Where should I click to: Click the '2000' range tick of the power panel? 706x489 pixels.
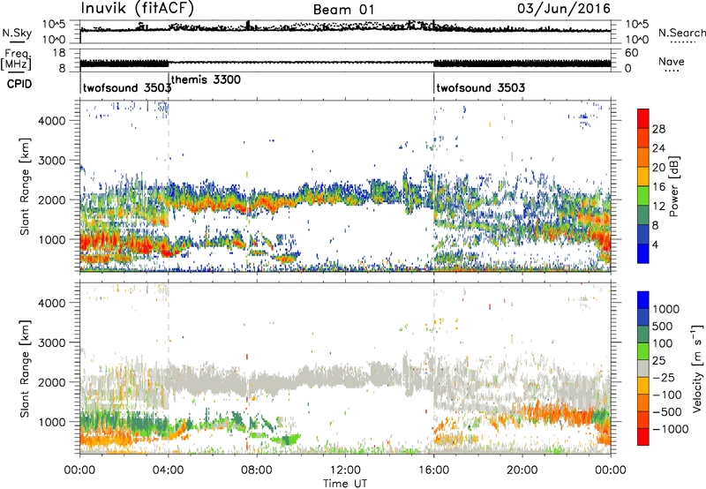(x=51, y=199)
